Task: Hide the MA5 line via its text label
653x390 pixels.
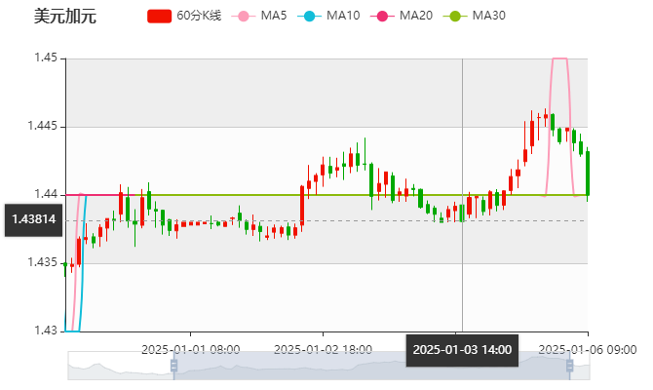Action: [x=274, y=16]
